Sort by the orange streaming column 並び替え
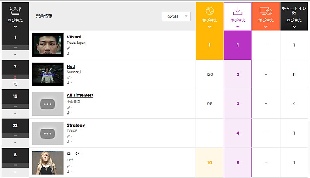The width and height of the screenshot is (310, 178). pos(266,20)
